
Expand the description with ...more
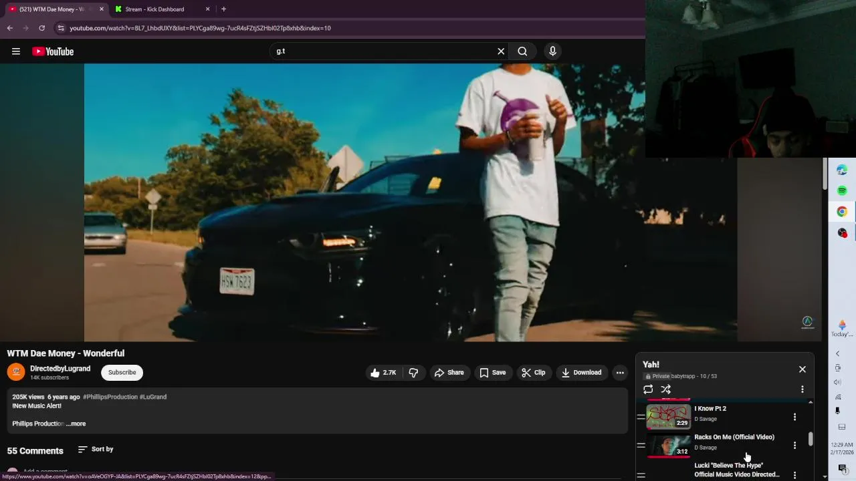click(76, 424)
